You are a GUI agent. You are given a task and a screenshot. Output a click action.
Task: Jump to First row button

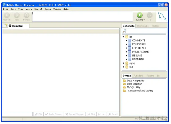[91, 114]
